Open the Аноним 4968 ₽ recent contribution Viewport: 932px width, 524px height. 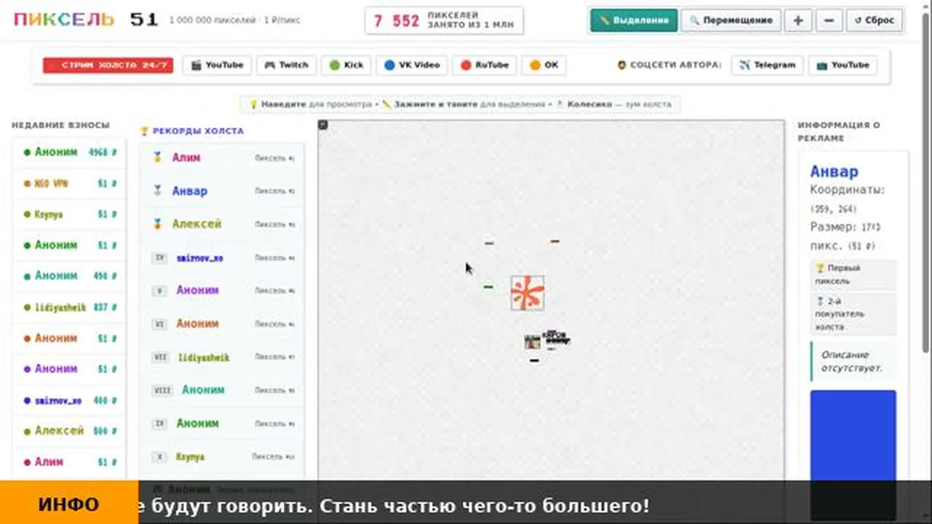point(70,153)
